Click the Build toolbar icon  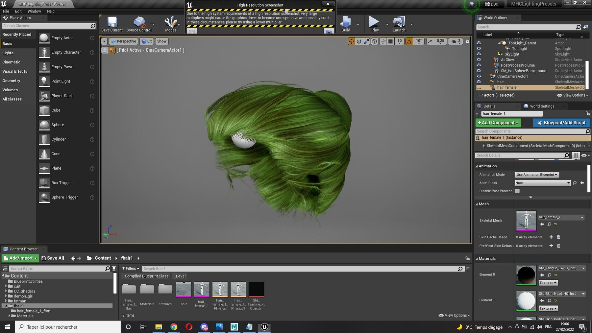(346, 24)
